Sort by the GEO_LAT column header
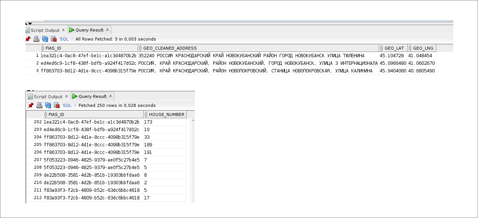 [395, 48]
